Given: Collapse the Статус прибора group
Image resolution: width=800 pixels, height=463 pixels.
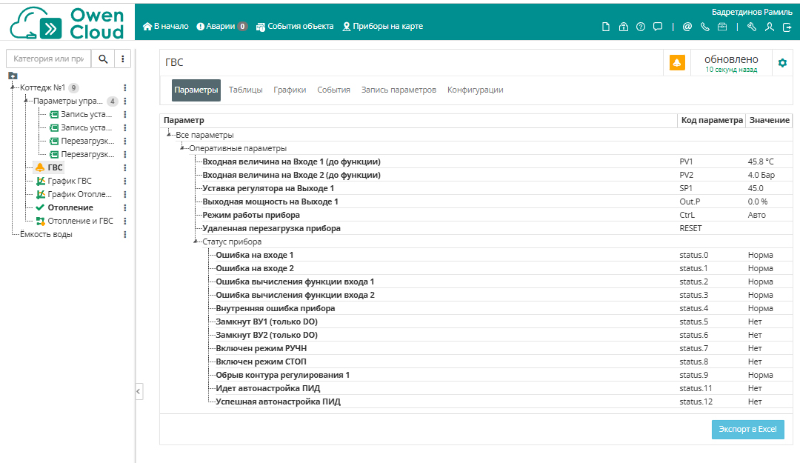Looking at the screenshot, I should pyautogui.click(x=196, y=242).
